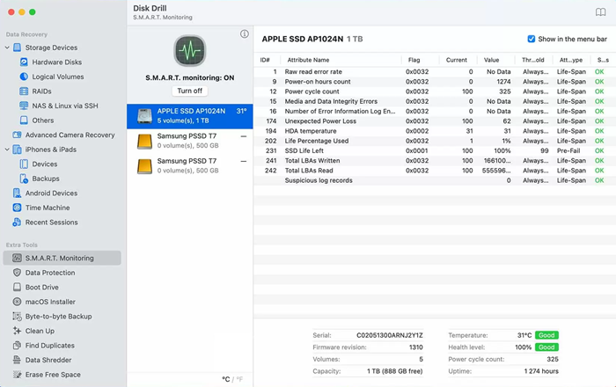Viewport: 616px width, 387px height.
Task: Select the HDA temperature row
Action: coord(435,131)
